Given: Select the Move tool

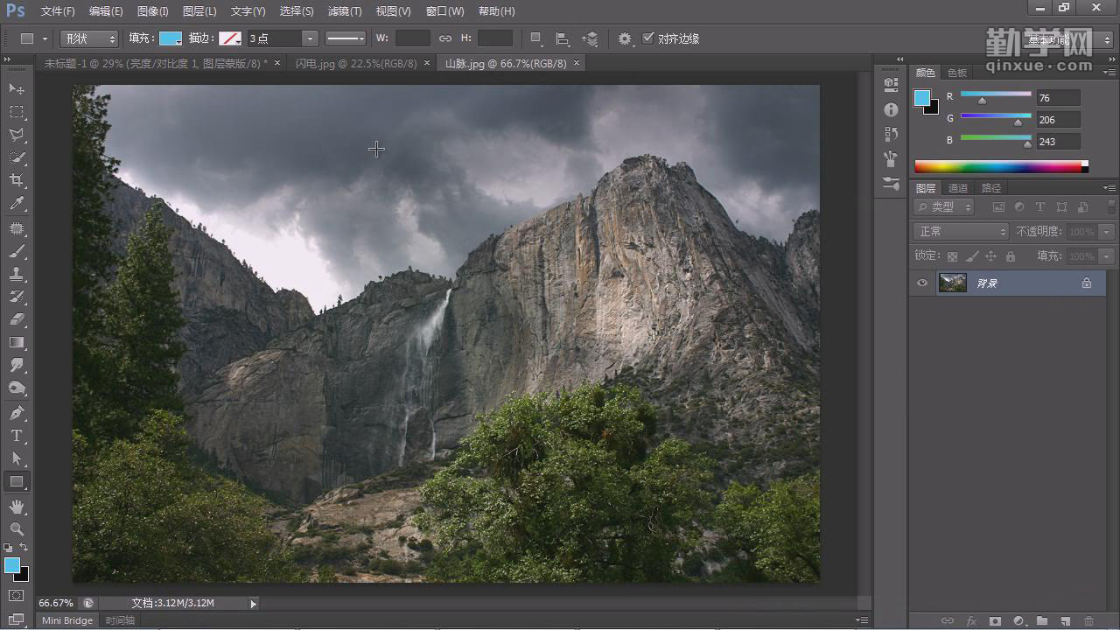Looking at the screenshot, I should coord(17,89).
